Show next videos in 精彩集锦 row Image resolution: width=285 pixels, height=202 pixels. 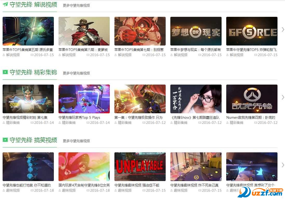pos(283,97)
